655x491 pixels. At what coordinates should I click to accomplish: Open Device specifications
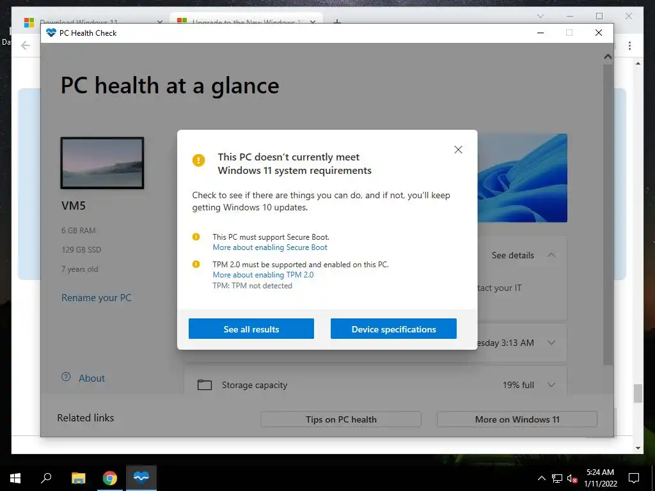click(393, 329)
